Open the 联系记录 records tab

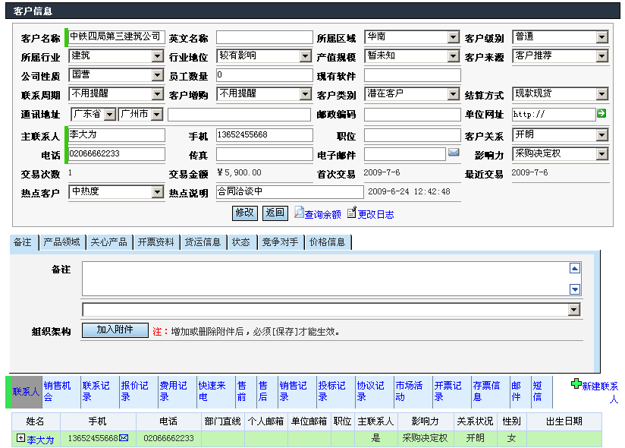[100, 391]
